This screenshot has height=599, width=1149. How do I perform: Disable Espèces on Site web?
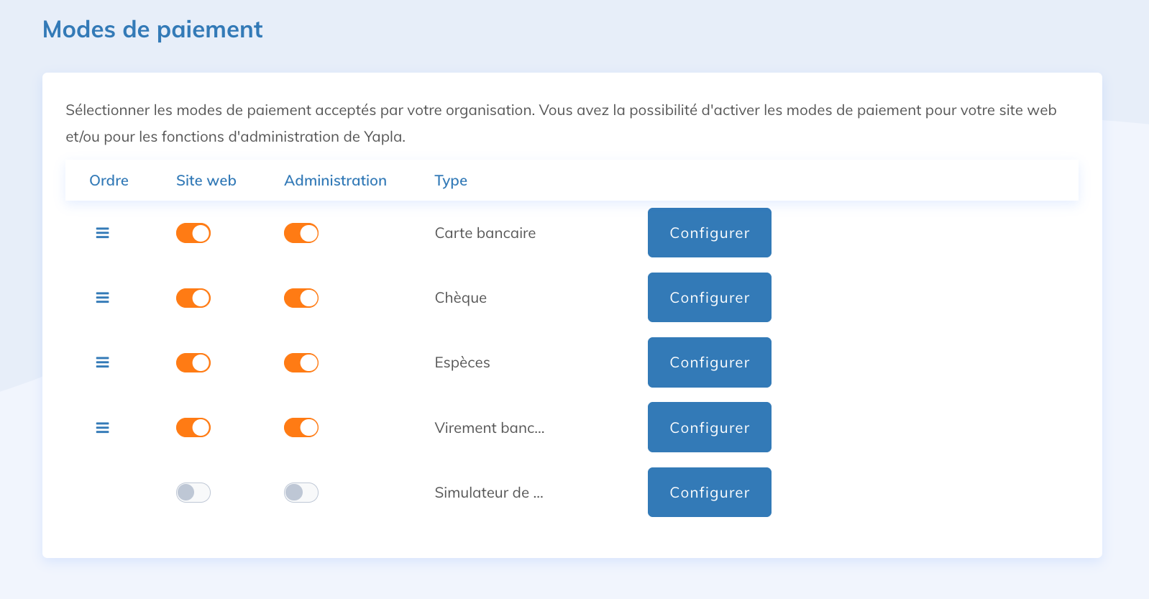click(193, 362)
